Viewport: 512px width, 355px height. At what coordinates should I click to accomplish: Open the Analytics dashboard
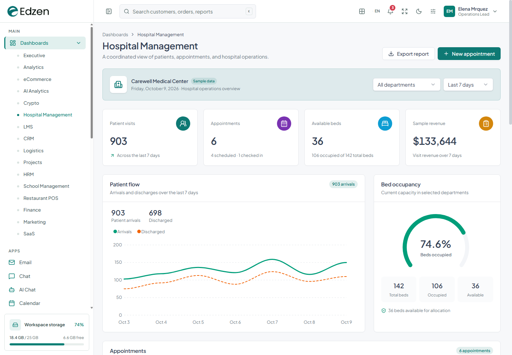point(33,67)
